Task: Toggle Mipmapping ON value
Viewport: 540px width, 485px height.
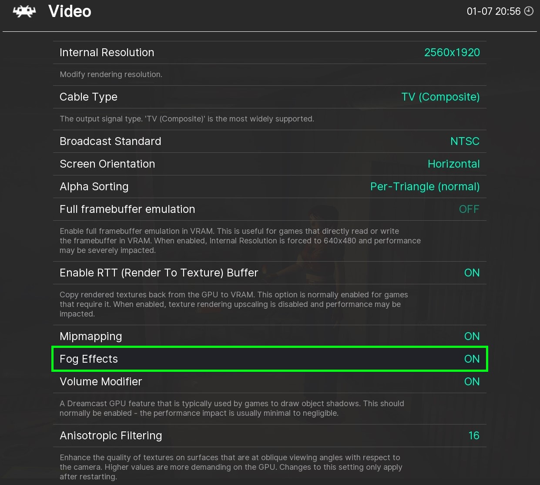Action: 472,337
